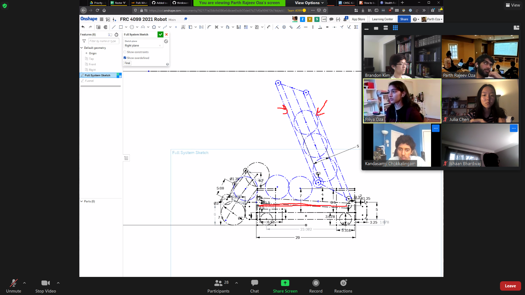
Task: Minimize the Zoom video panel to a bar
Action: click(x=366, y=29)
